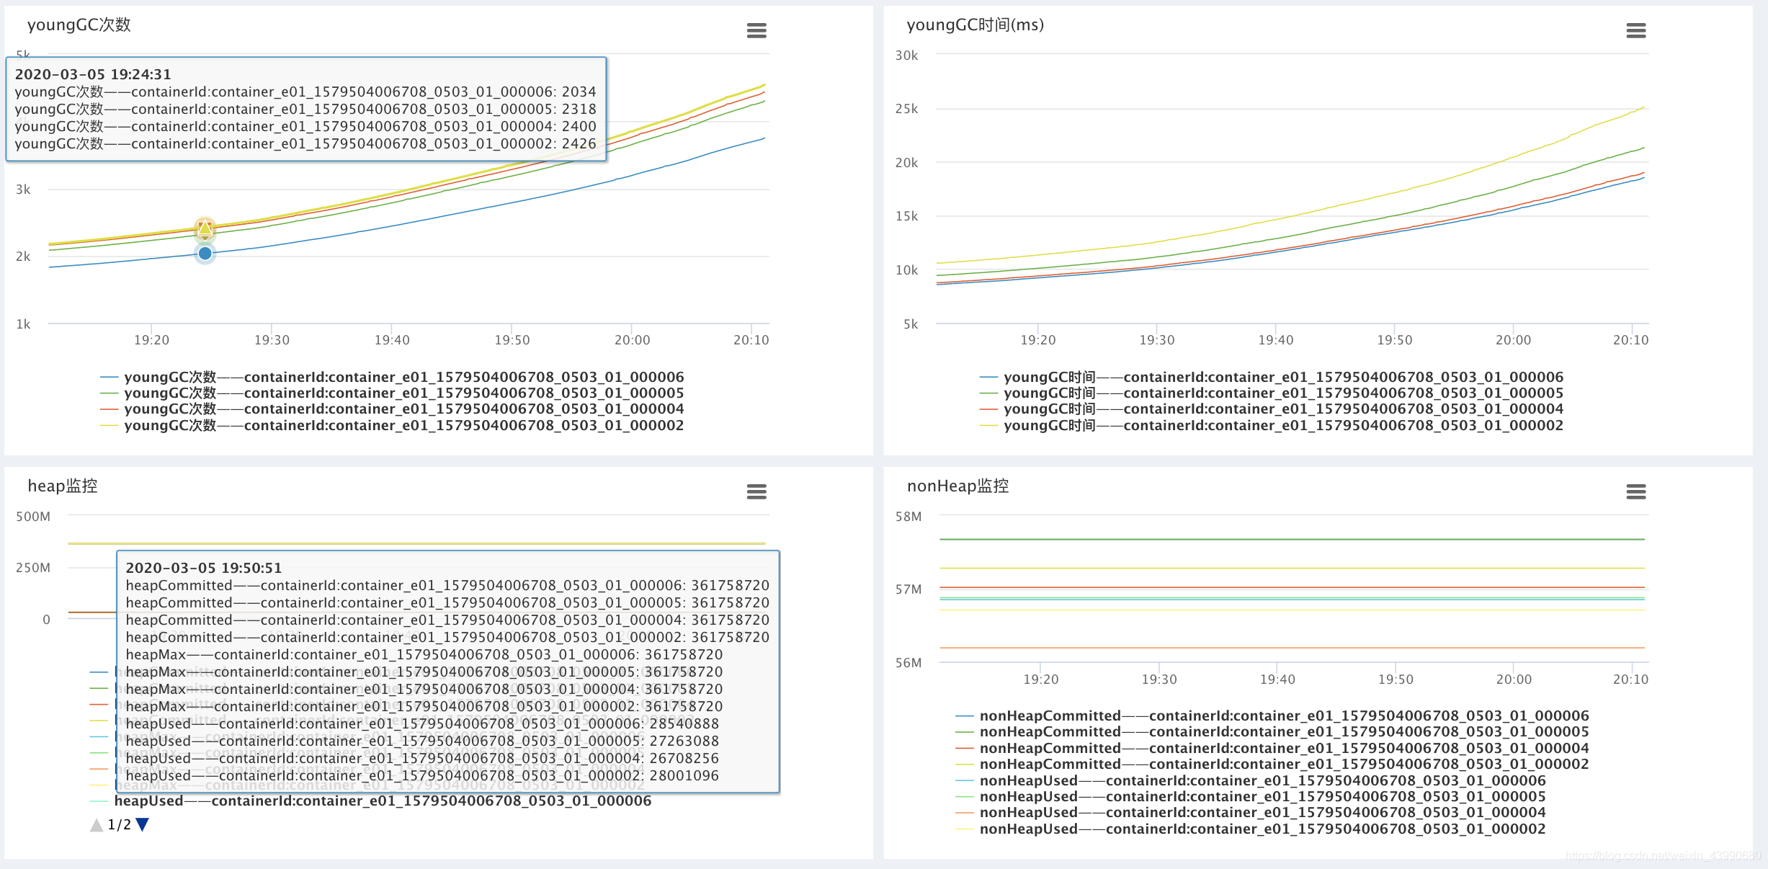
Task: Click blue line color swatch for youngGC次数 000006
Action: [x=109, y=377]
